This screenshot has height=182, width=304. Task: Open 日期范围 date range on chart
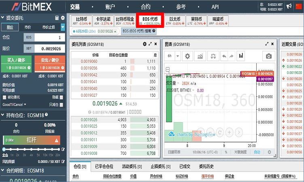click(x=174, y=152)
